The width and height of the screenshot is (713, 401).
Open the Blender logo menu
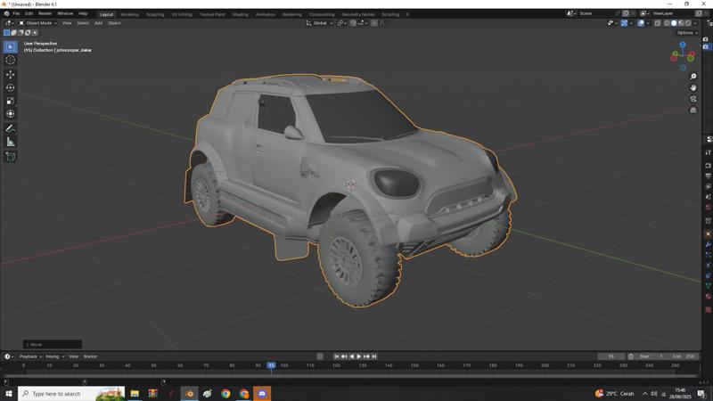click(6, 13)
